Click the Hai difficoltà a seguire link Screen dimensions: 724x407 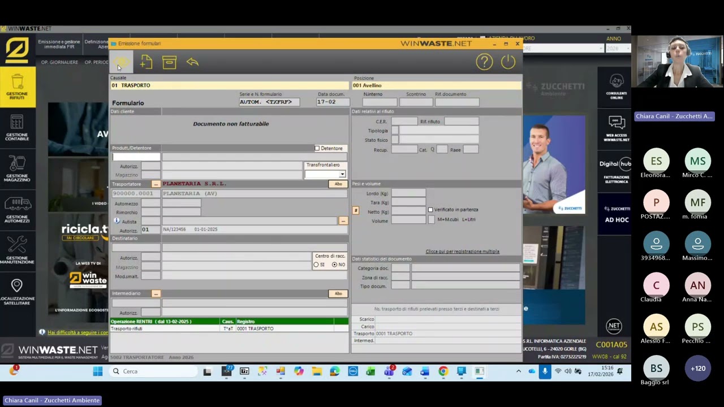point(77,332)
